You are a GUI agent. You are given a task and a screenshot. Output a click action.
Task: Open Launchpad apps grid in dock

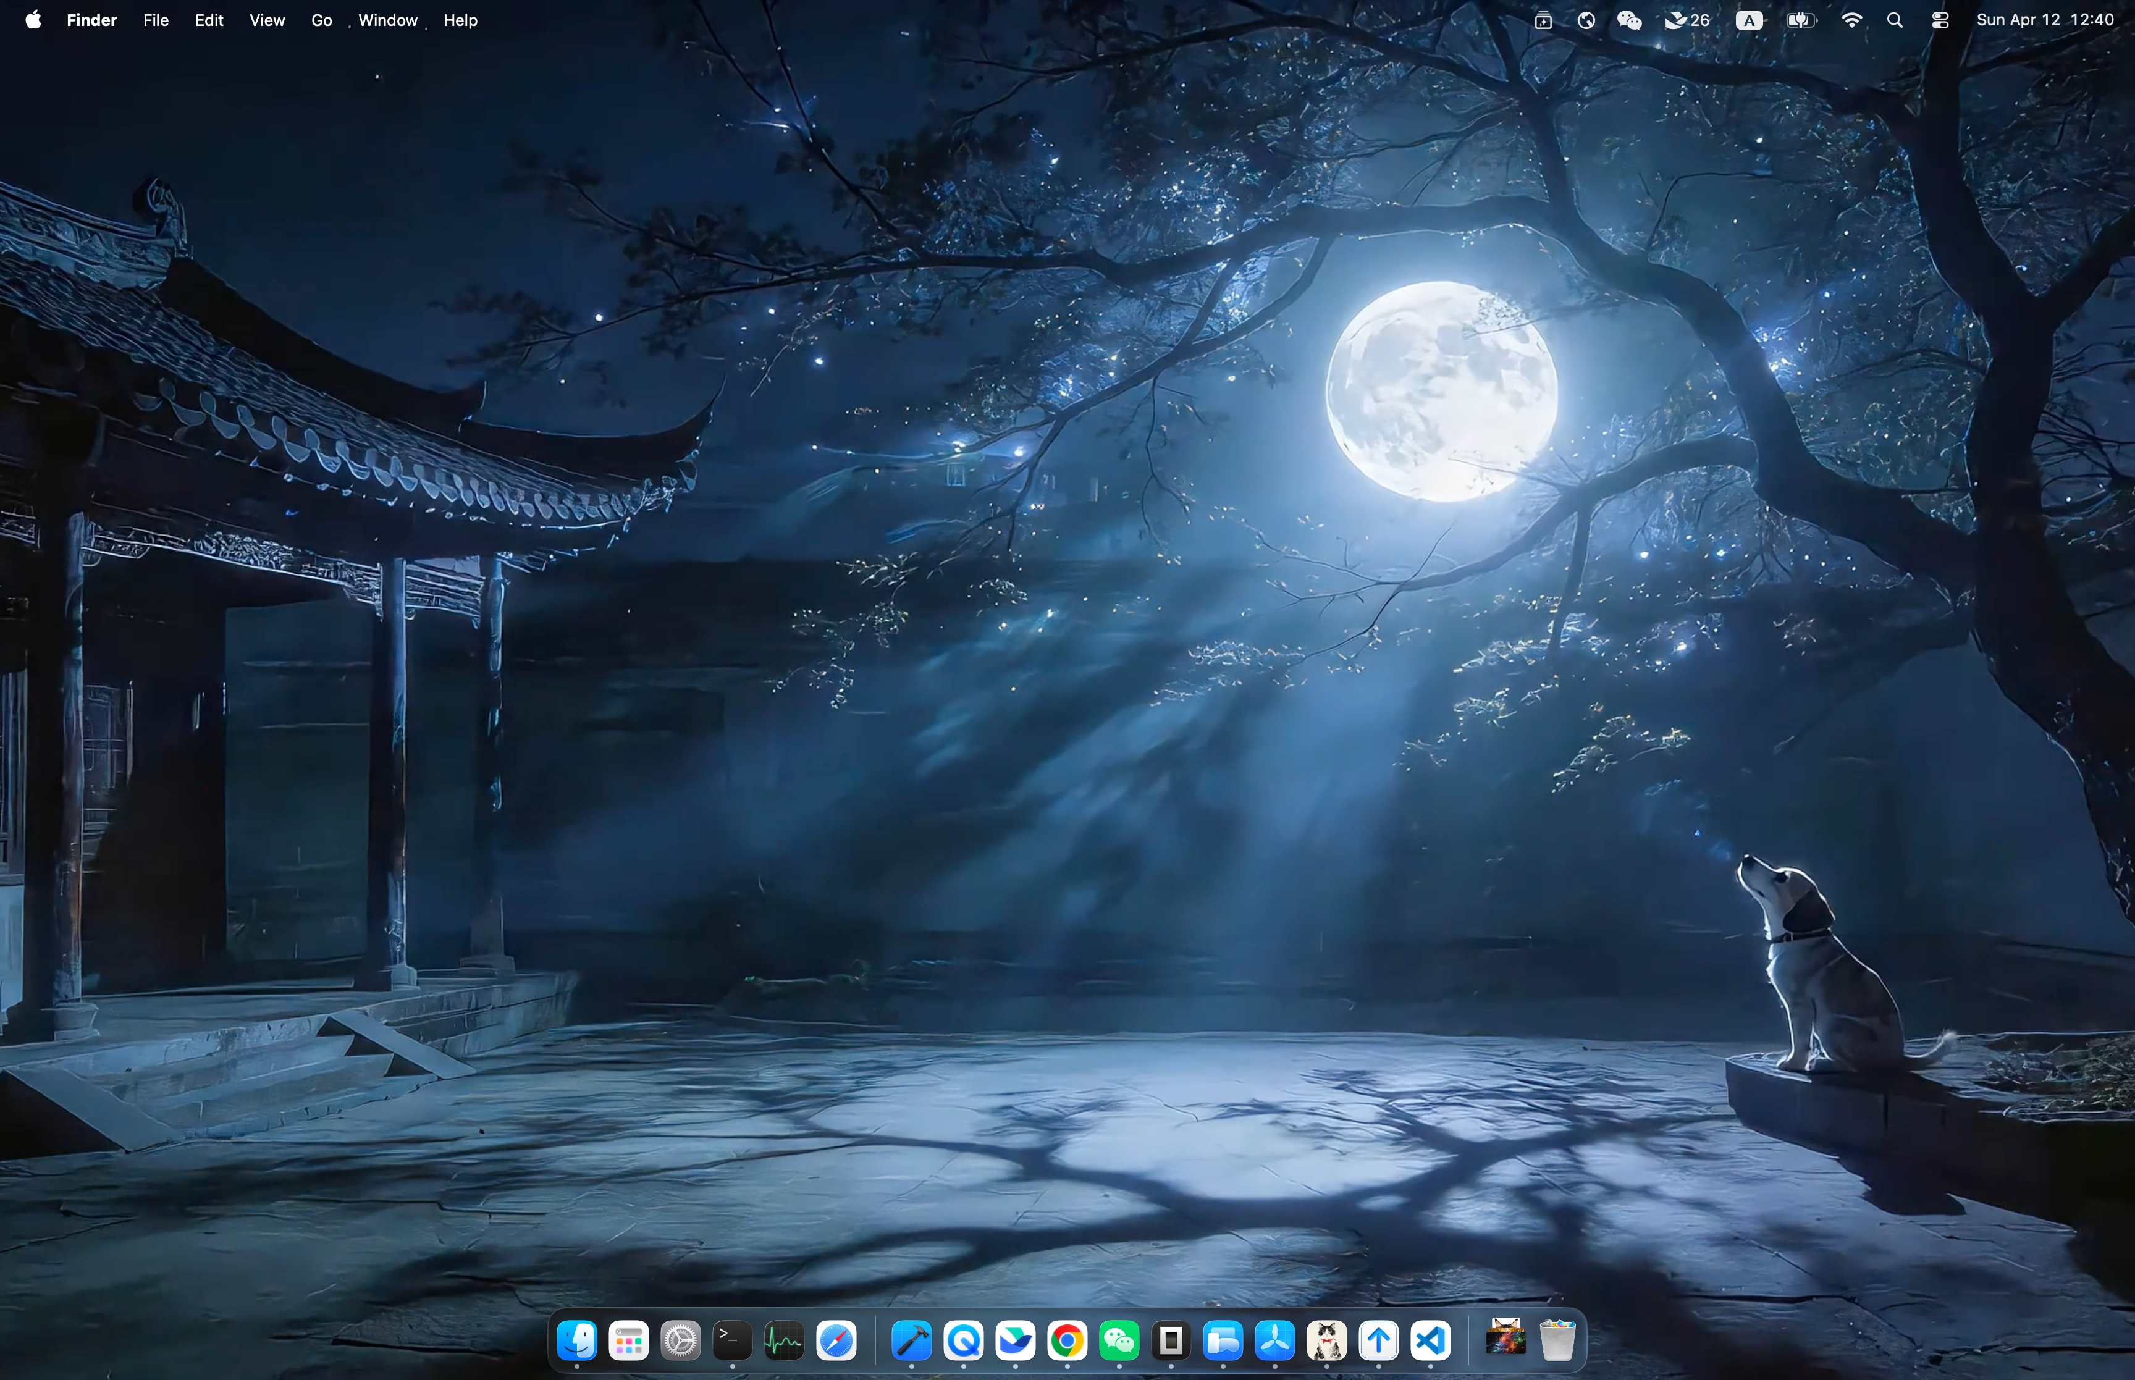tap(629, 1340)
